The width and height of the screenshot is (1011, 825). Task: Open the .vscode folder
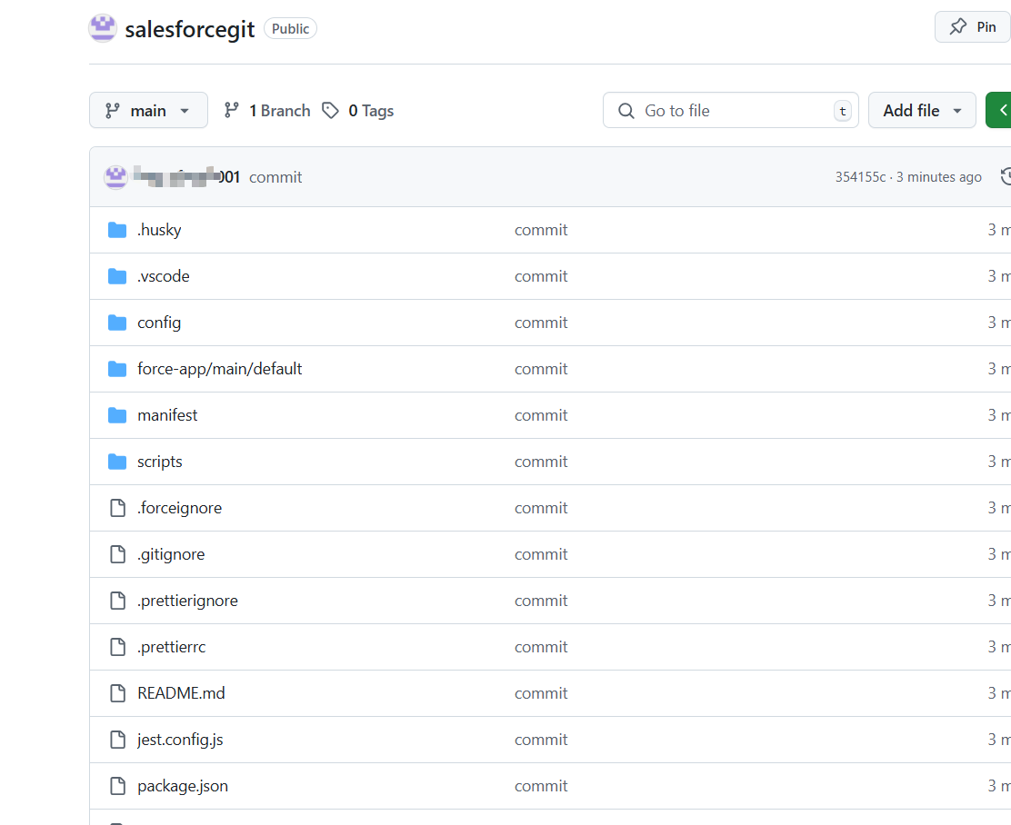[x=163, y=276]
